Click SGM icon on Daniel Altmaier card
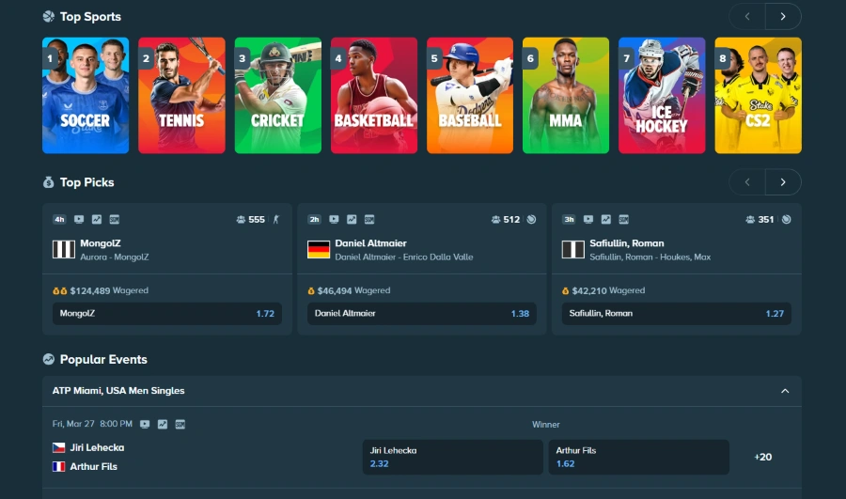This screenshot has height=499, width=846. click(369, 220)
